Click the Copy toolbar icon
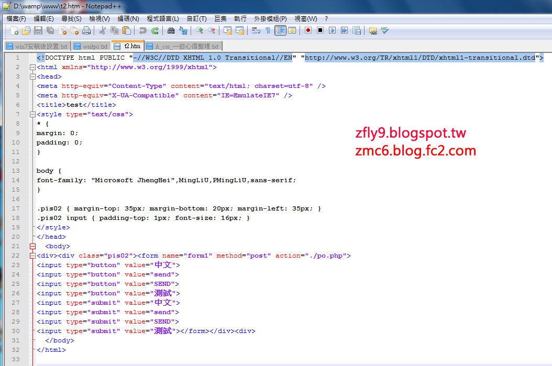Image resolution: width=552 pixels, height=366 pixels. tap(114, 30)
